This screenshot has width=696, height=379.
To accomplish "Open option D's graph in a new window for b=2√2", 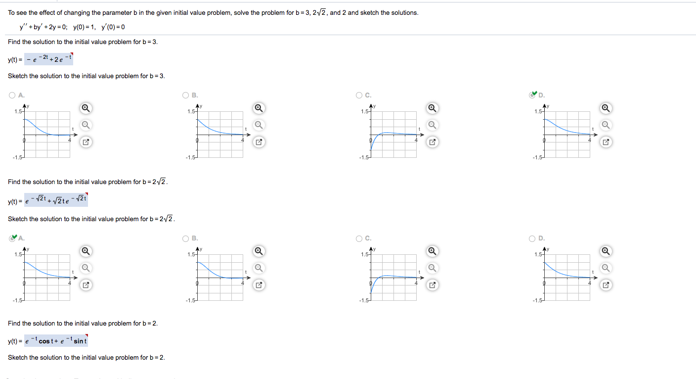I will click(x=606, y=285).
